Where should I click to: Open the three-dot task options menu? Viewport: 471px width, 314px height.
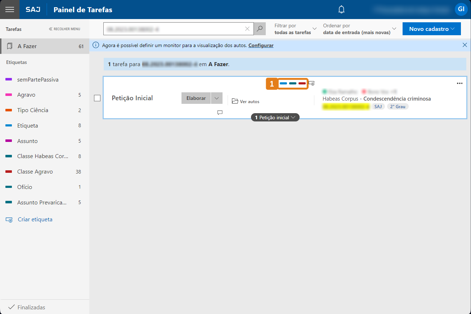[459, 83]
